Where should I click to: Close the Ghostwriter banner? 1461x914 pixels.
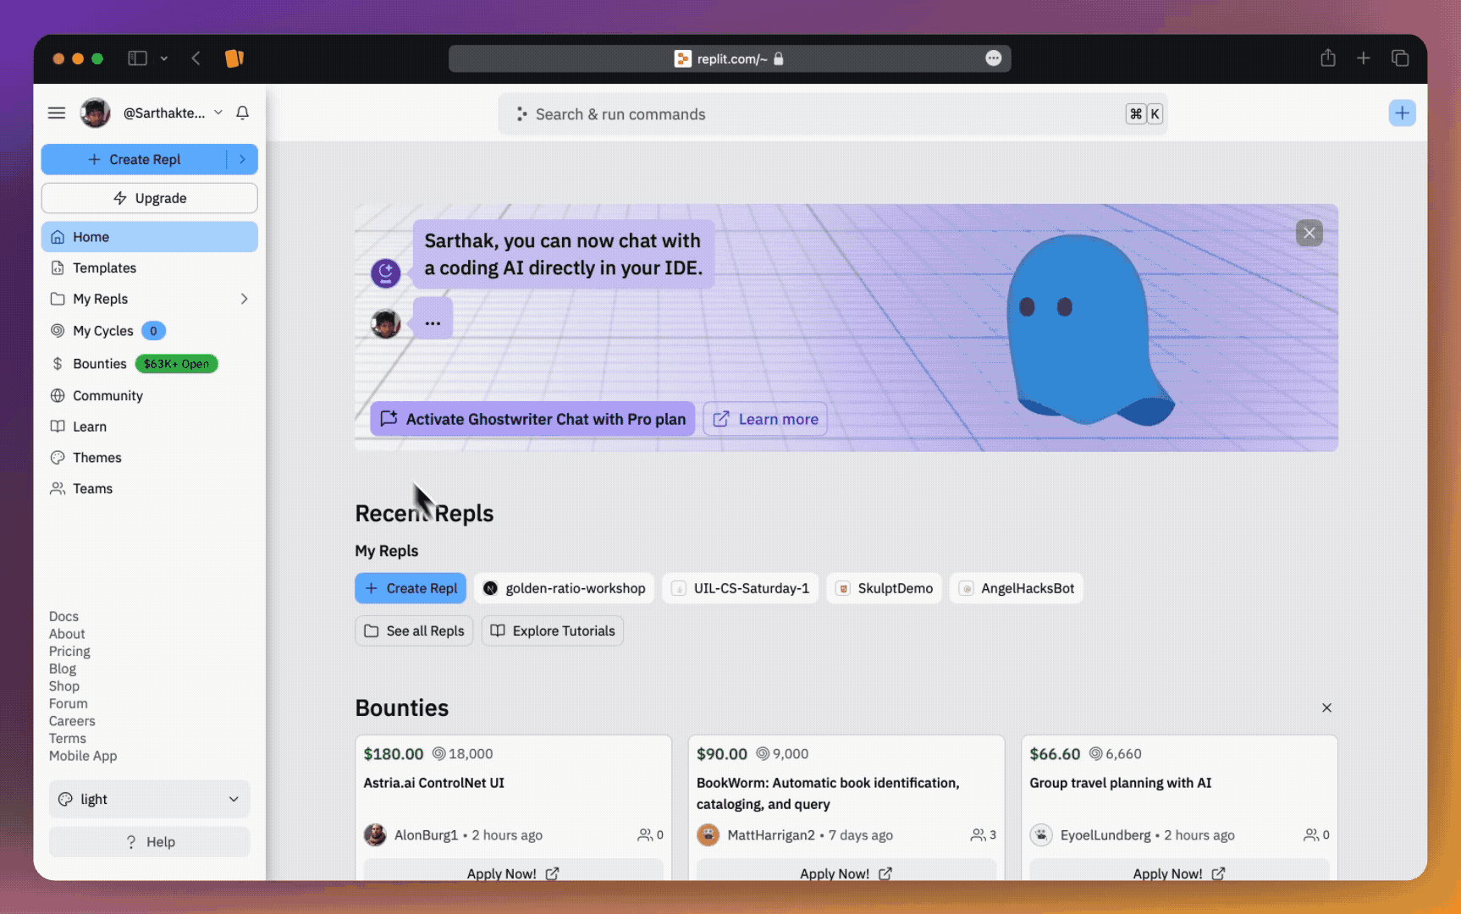click(x=1309, y=234)
